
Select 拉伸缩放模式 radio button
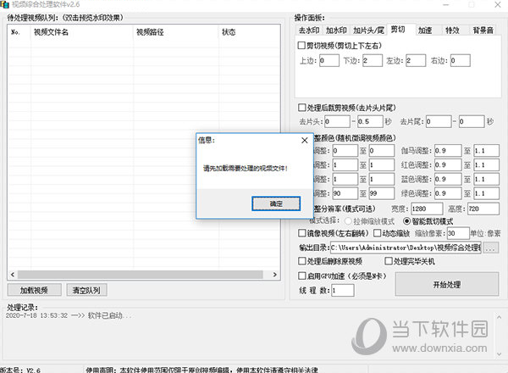pos(348,221)
